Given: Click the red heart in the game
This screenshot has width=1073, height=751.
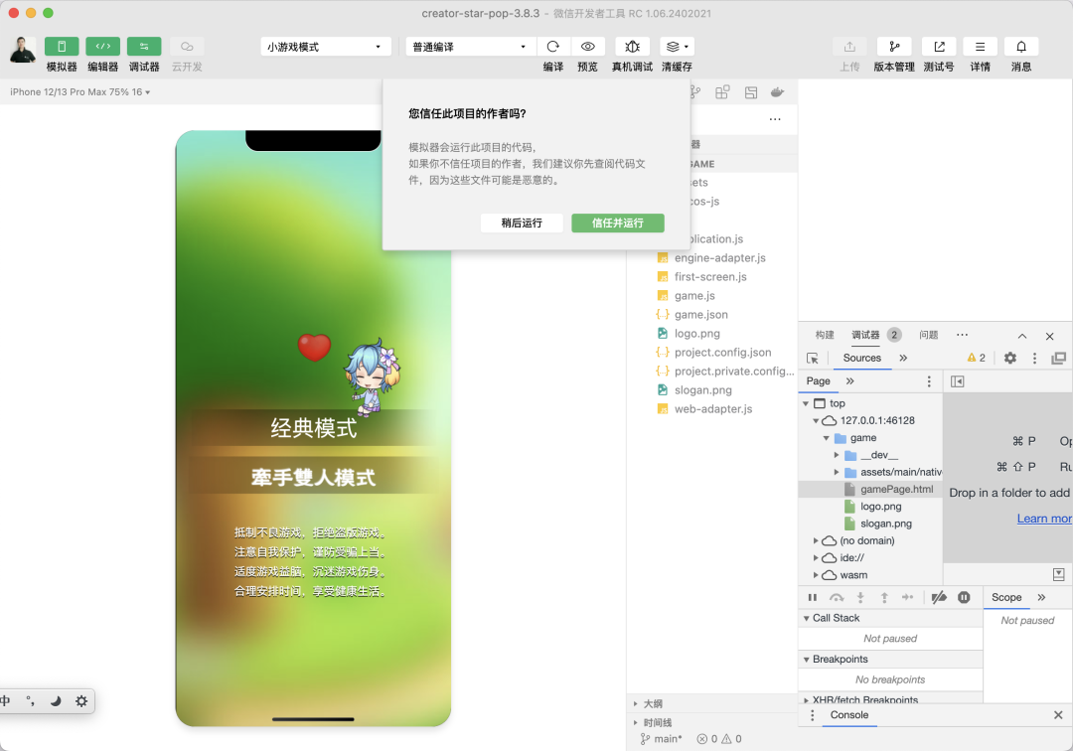Looking at the screenshot, I should [314, 347].
